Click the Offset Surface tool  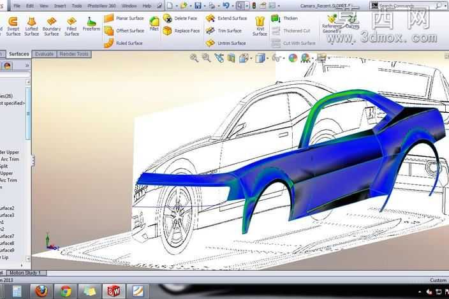(124, 31)
